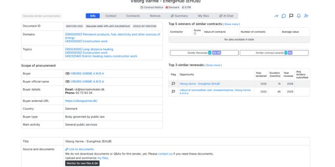This screenshot has width=335, height=167.
Task: Click the buyer email ck@leoniadvokater.dk
Action: coord(89,89)
